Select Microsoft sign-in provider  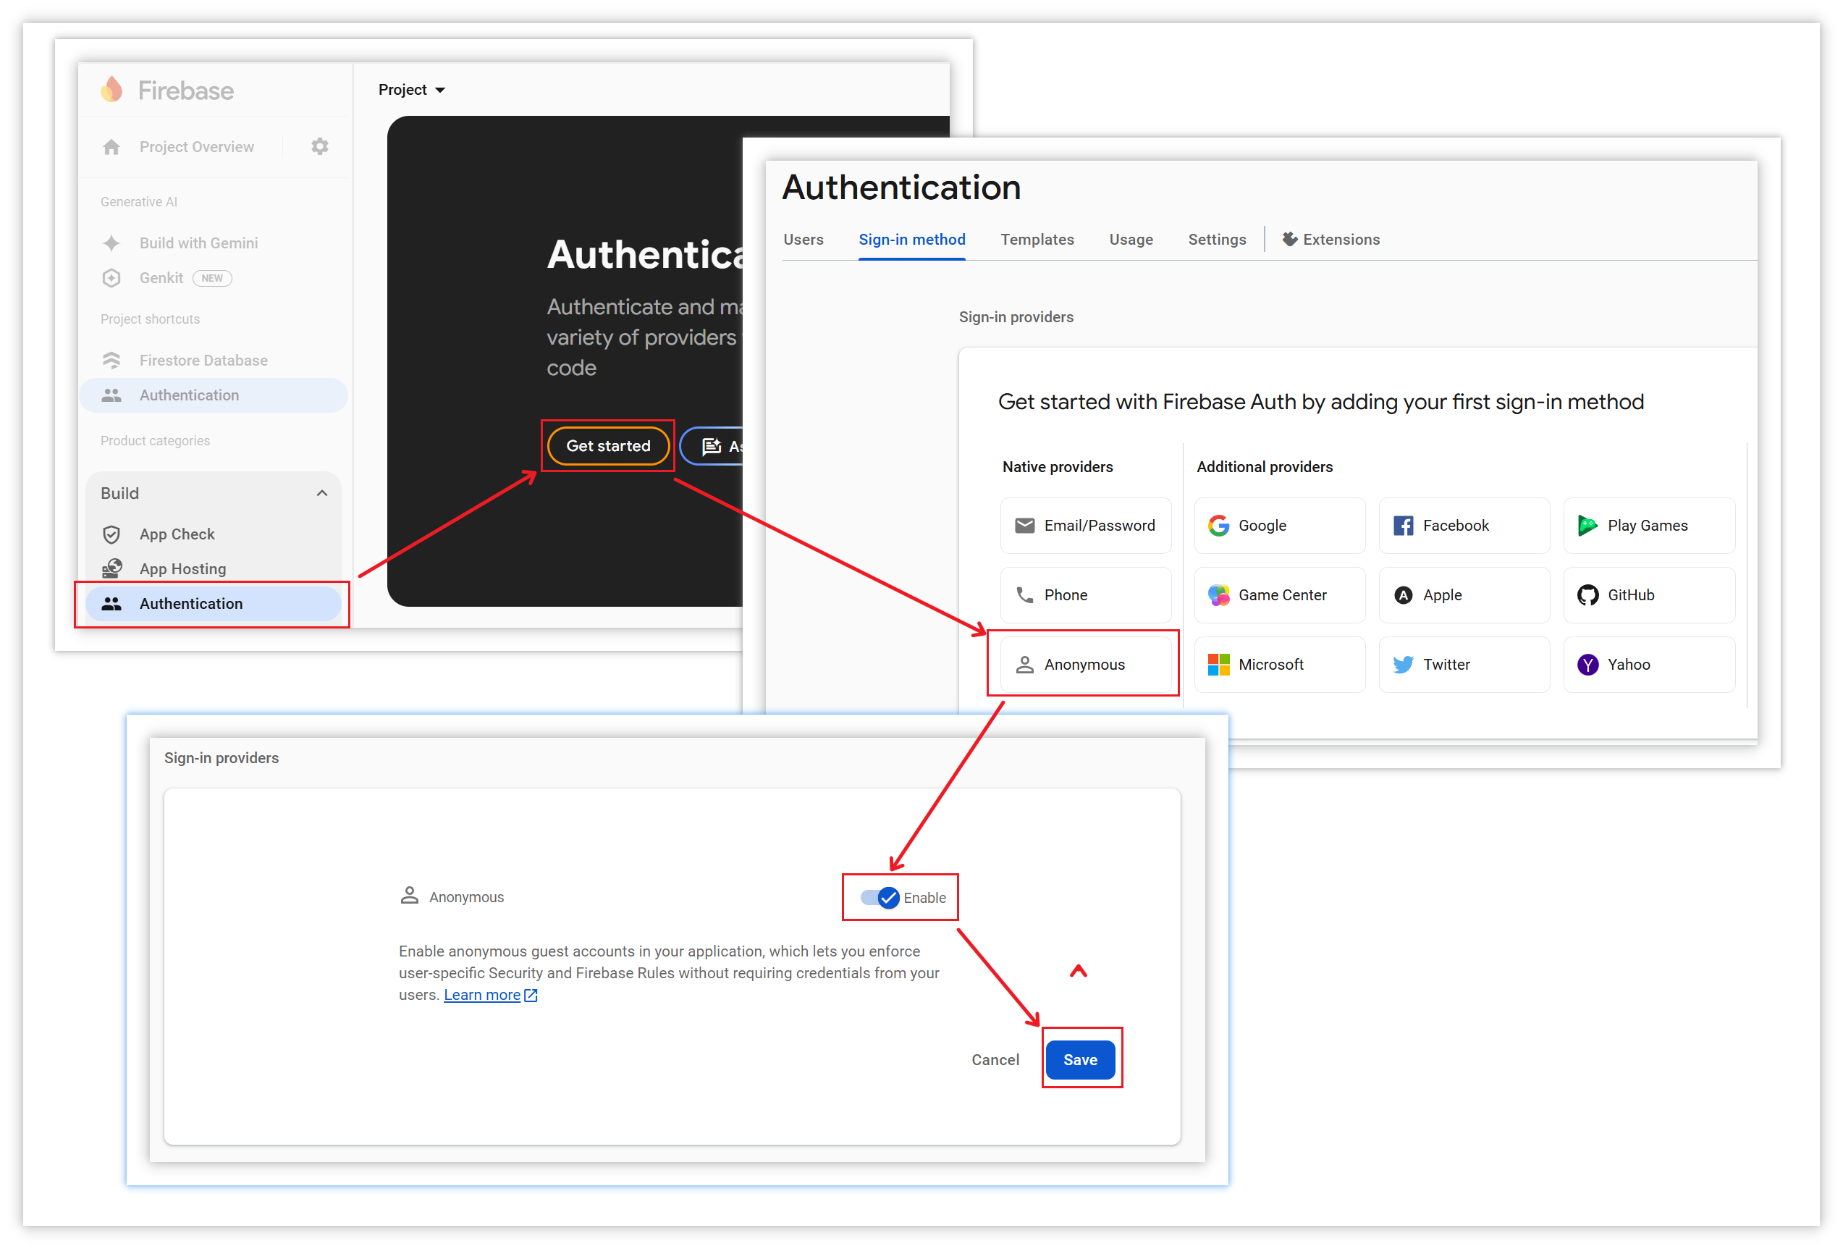click(x=1278, y=665)
